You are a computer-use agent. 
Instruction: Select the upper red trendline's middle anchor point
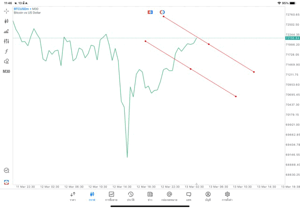tap(209, 44)
